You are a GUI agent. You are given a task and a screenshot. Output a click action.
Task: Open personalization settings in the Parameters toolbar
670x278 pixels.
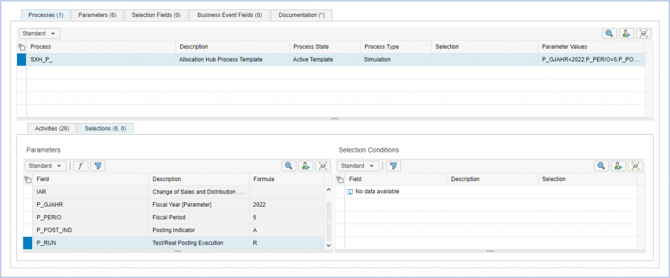click(306, 166)
